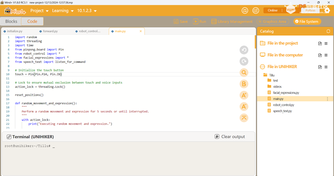Open the robot_control tab
The image size is (334, 176).
click(x=89, y=31)
